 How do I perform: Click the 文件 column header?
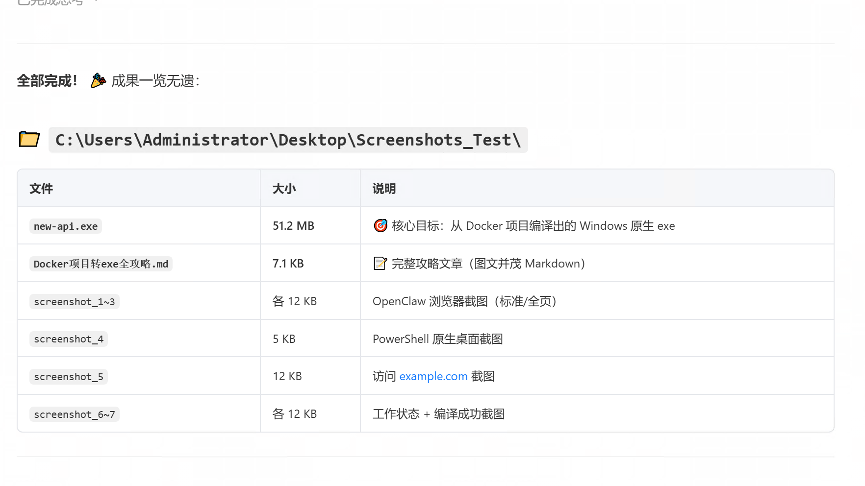pyautogui.click(x=41, y=189)
